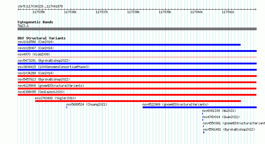
Task: Click the thin red line of nsv4970
Action: pyautogui.click(x=137, y=57)
